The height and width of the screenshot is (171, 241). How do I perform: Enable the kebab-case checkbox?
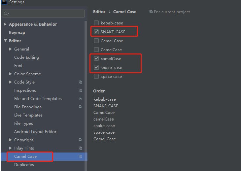point(96,23)
